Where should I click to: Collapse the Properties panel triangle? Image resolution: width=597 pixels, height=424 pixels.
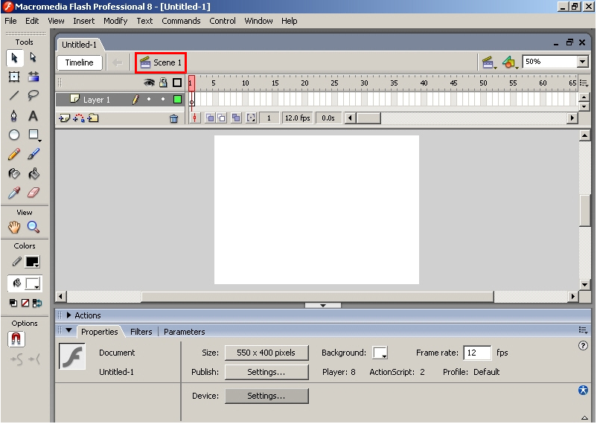pos(69,330)
